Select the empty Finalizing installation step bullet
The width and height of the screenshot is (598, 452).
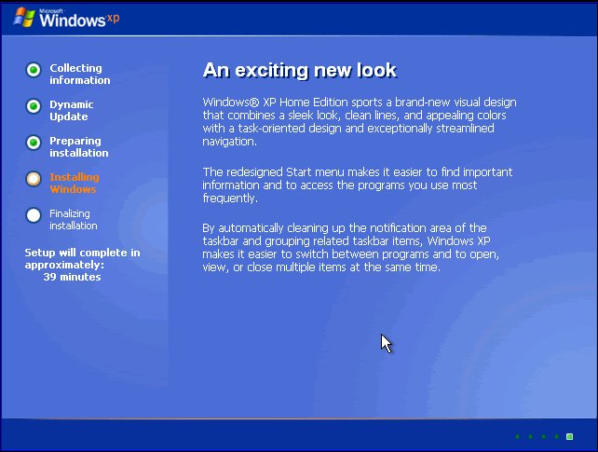click(34, 215)
